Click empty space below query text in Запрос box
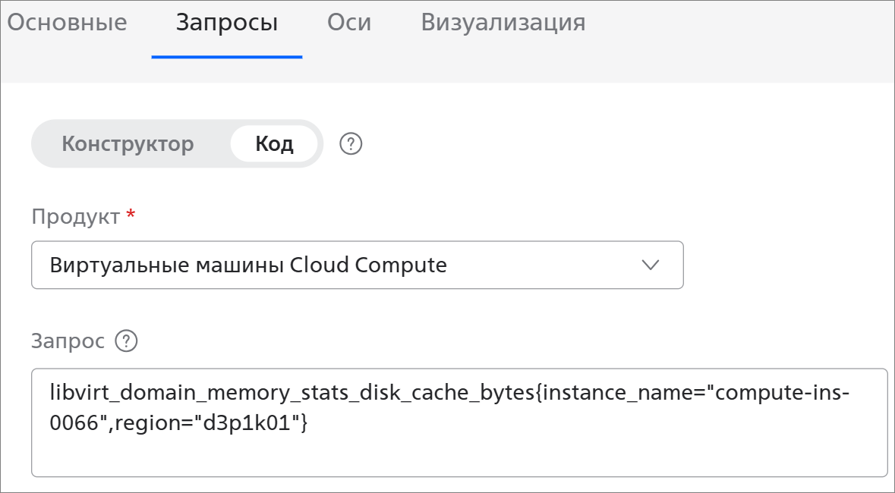The image size is (895, 493). pos(455,455)
